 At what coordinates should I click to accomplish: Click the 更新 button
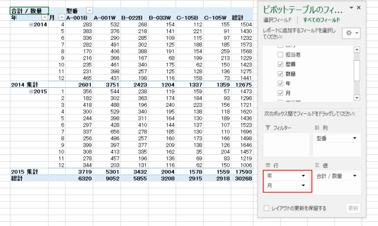coord(353,208)
